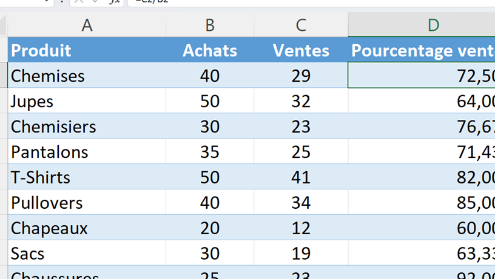Viewport: 495px width, 279px height.
Task: Select the Chemises product cell
Action: (87, 76)
